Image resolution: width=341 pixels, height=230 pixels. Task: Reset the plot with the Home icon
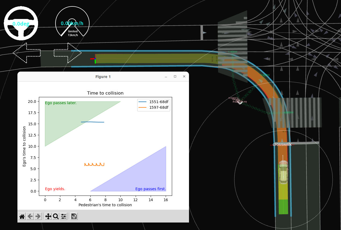[x=22, y=216]
